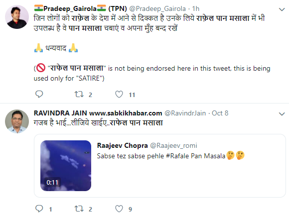Open Pradeep_Gairola (TPN) display name
The height and width of the screenshot is (215, 289).
coord(80,8)
